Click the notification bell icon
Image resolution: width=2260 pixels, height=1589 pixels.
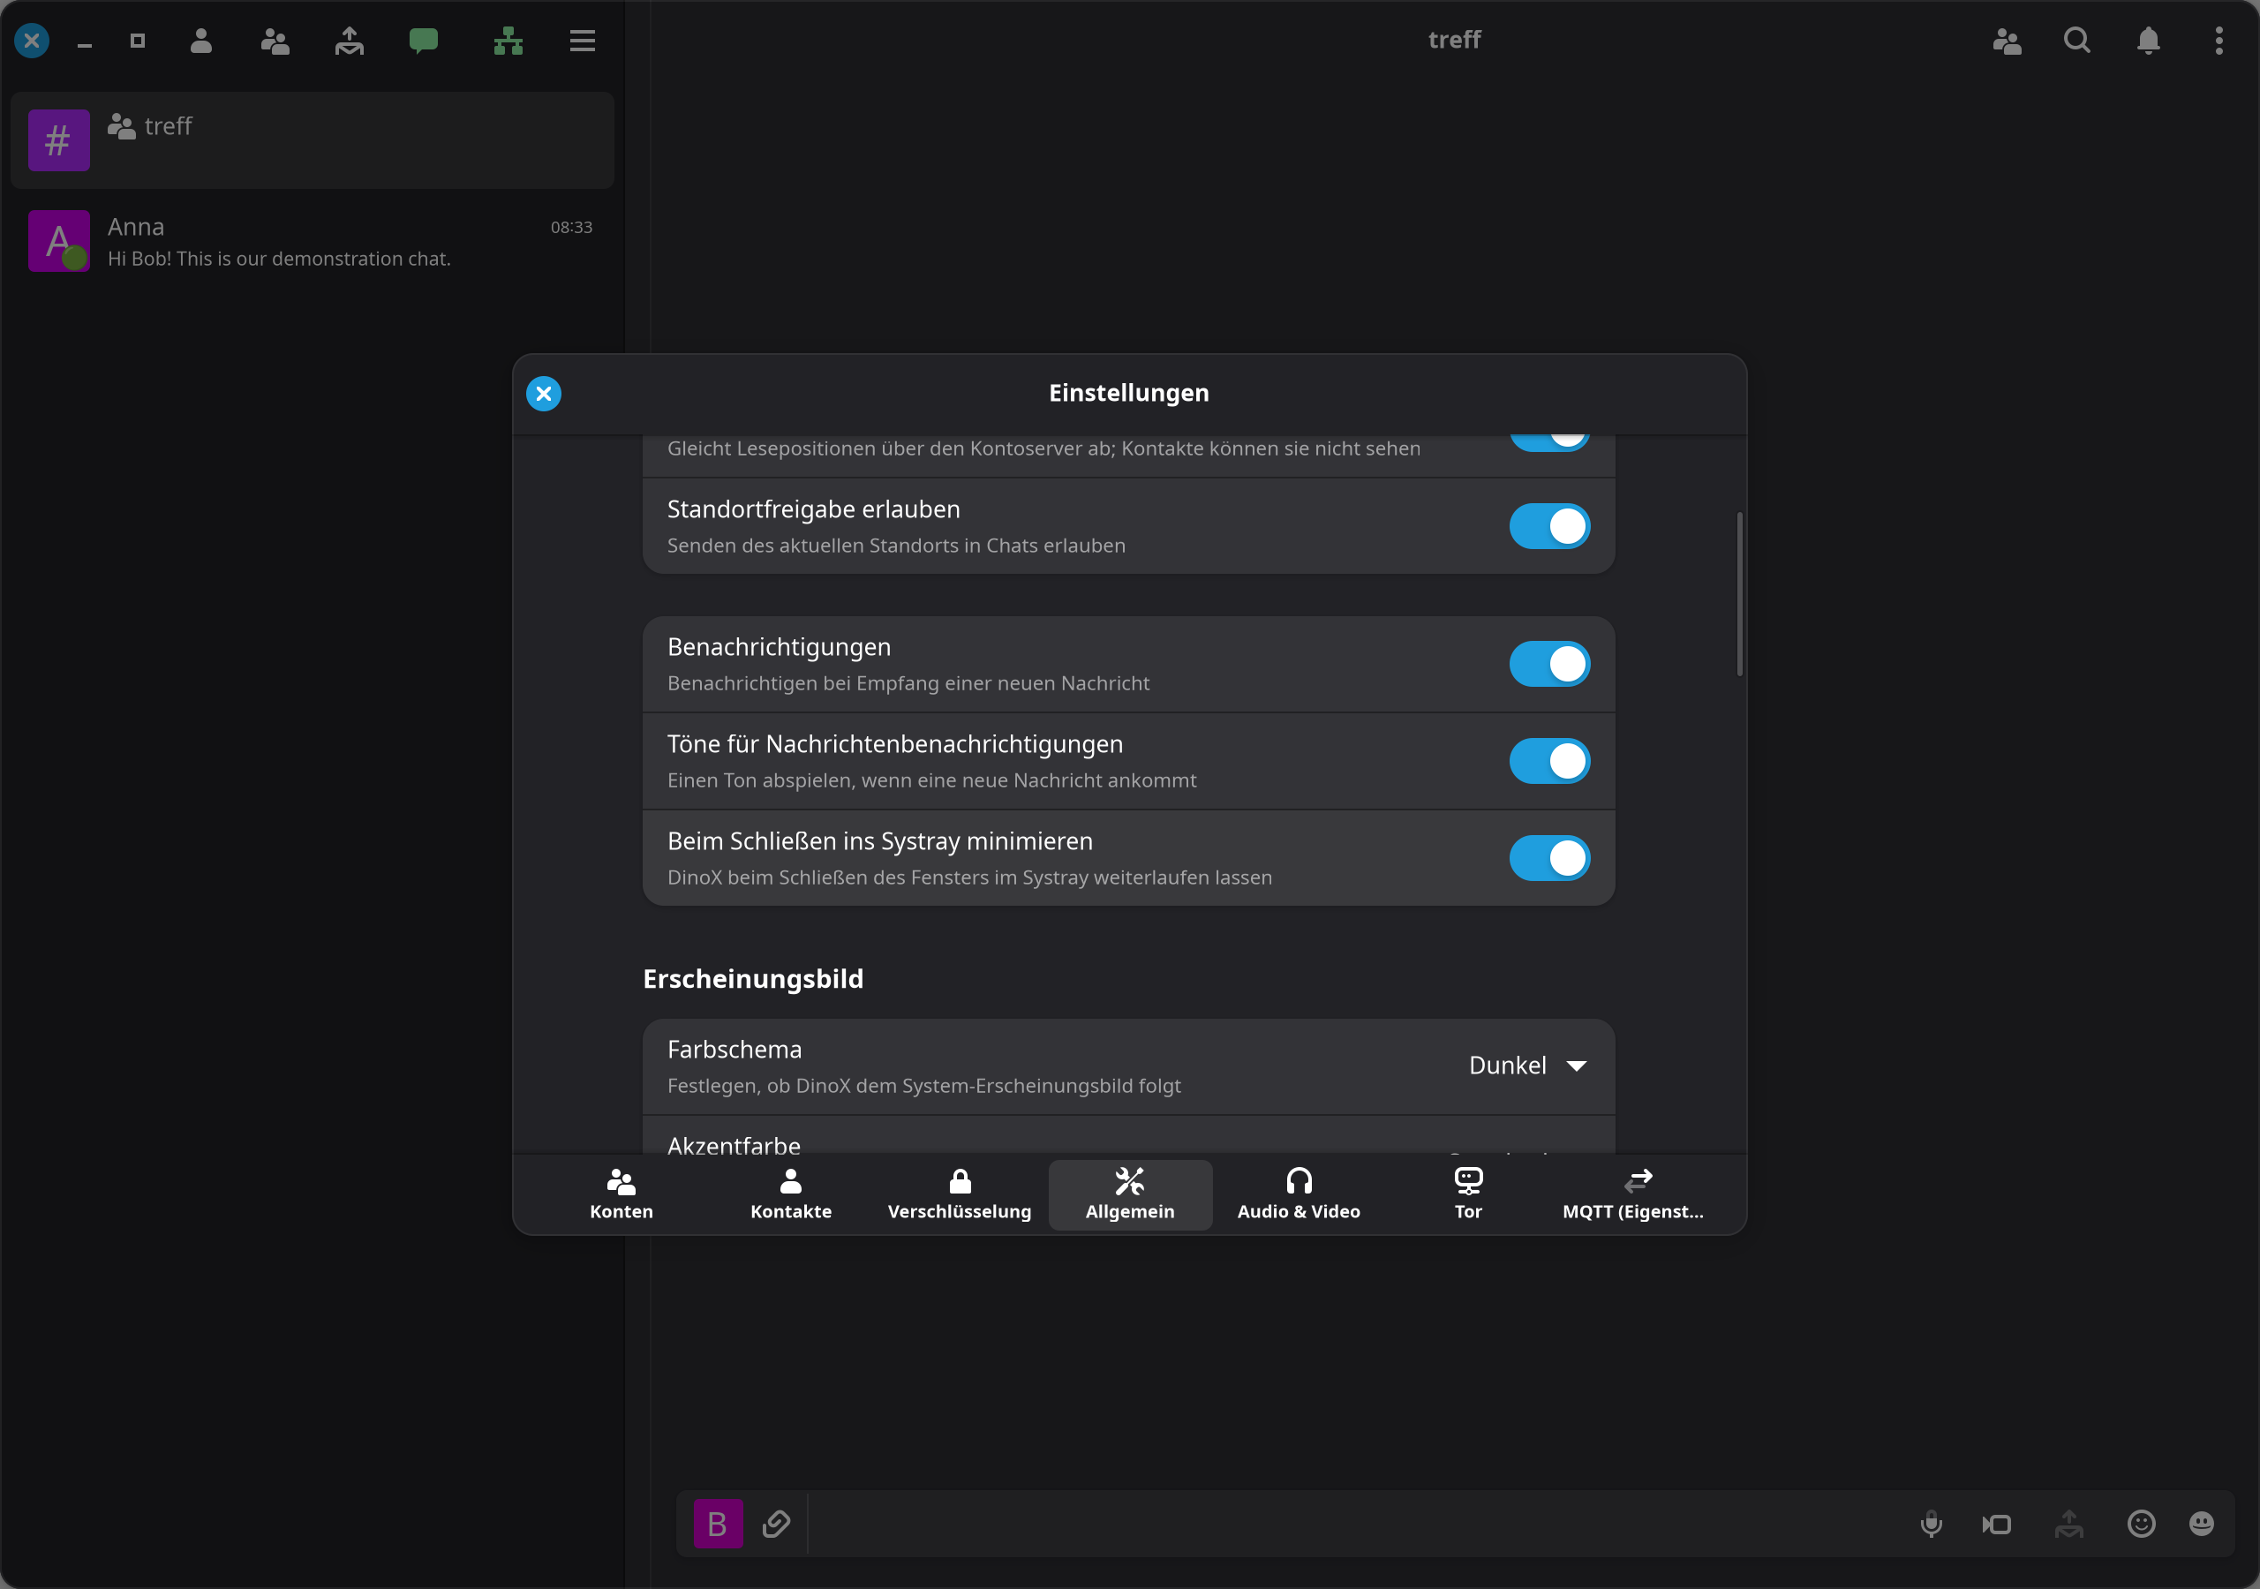point(2149,41)
